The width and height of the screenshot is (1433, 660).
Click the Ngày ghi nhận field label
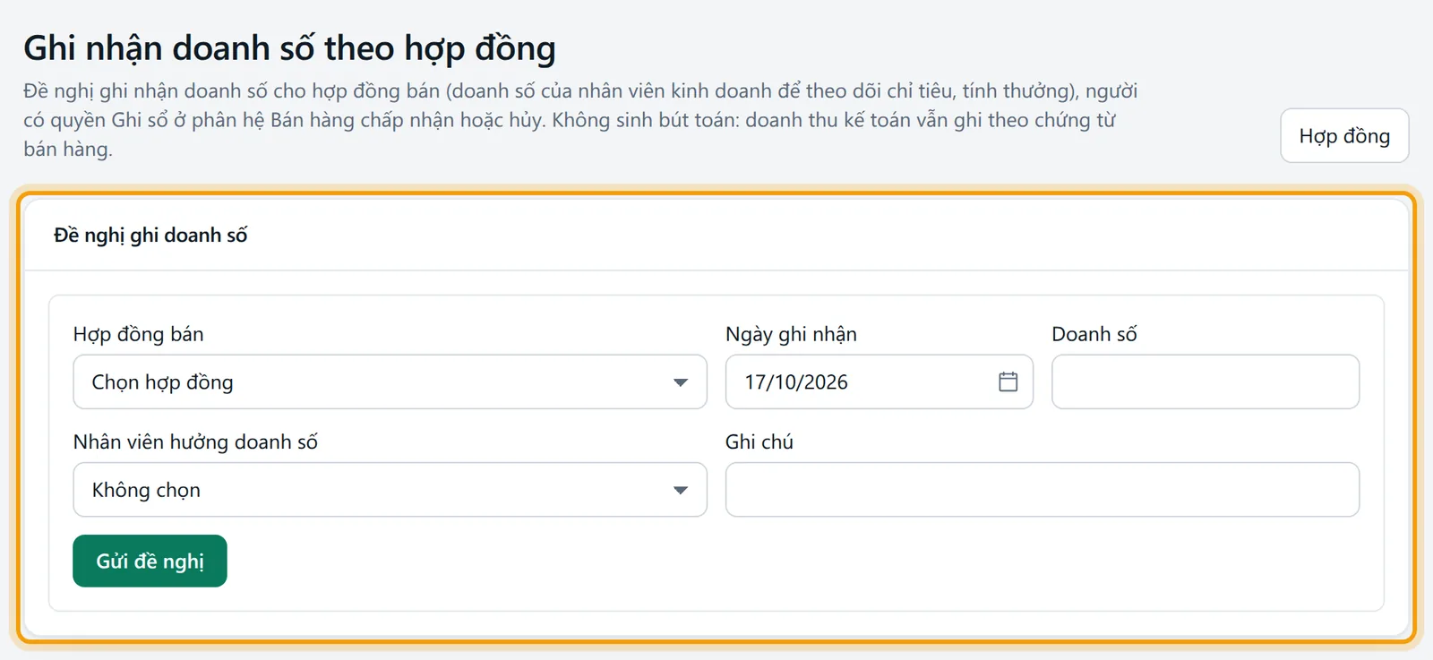[x=791, y=334]
